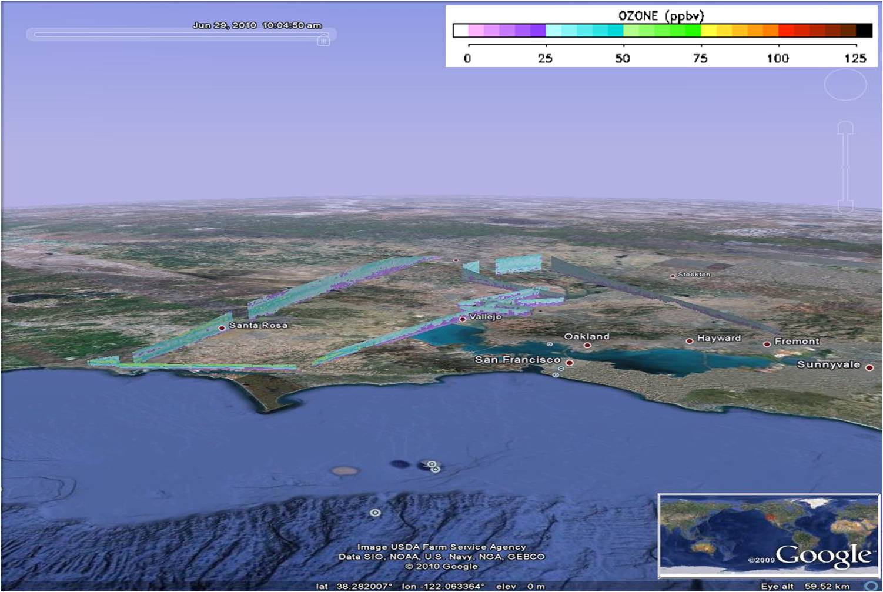Click the time slider thumb under the date
The image size is (883, 592).
pos(323,41)
